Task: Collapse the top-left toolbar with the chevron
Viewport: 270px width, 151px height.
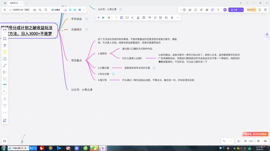Action: (x=84, y=10)
